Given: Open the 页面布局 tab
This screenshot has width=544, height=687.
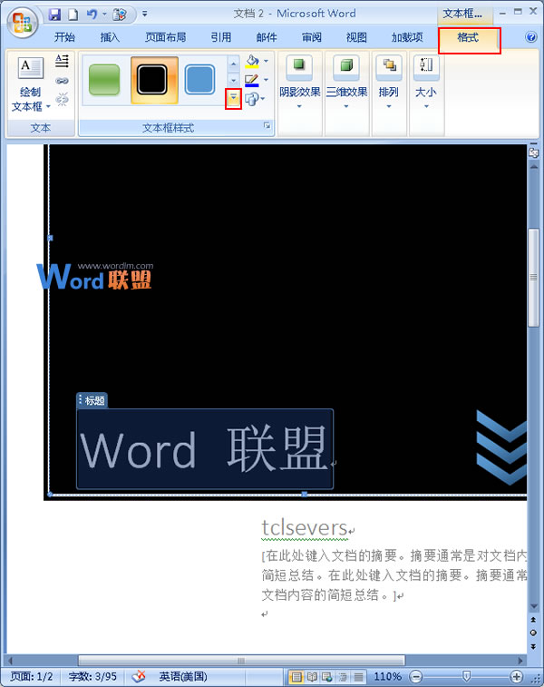Looking at the screenshot, I should 165,38.
